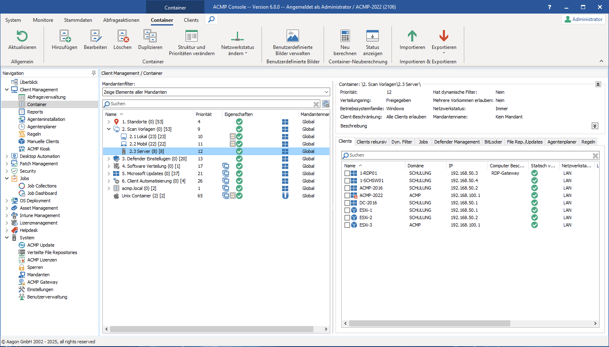Click the Hinzufügen container icon
The width and height of the screenshot is (609, 347).
pyautogui.click(x=65, y=37)
